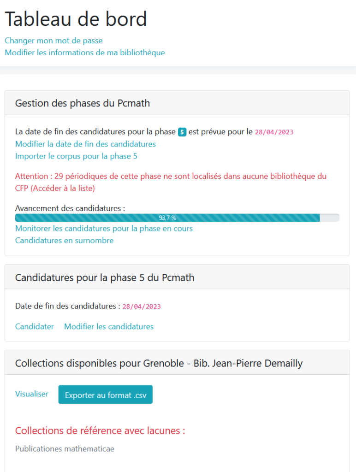The image size is (356, 472).
Task: Click "Monitorer les candidatures pour la phase en cours"
Action: coord(104,228)
